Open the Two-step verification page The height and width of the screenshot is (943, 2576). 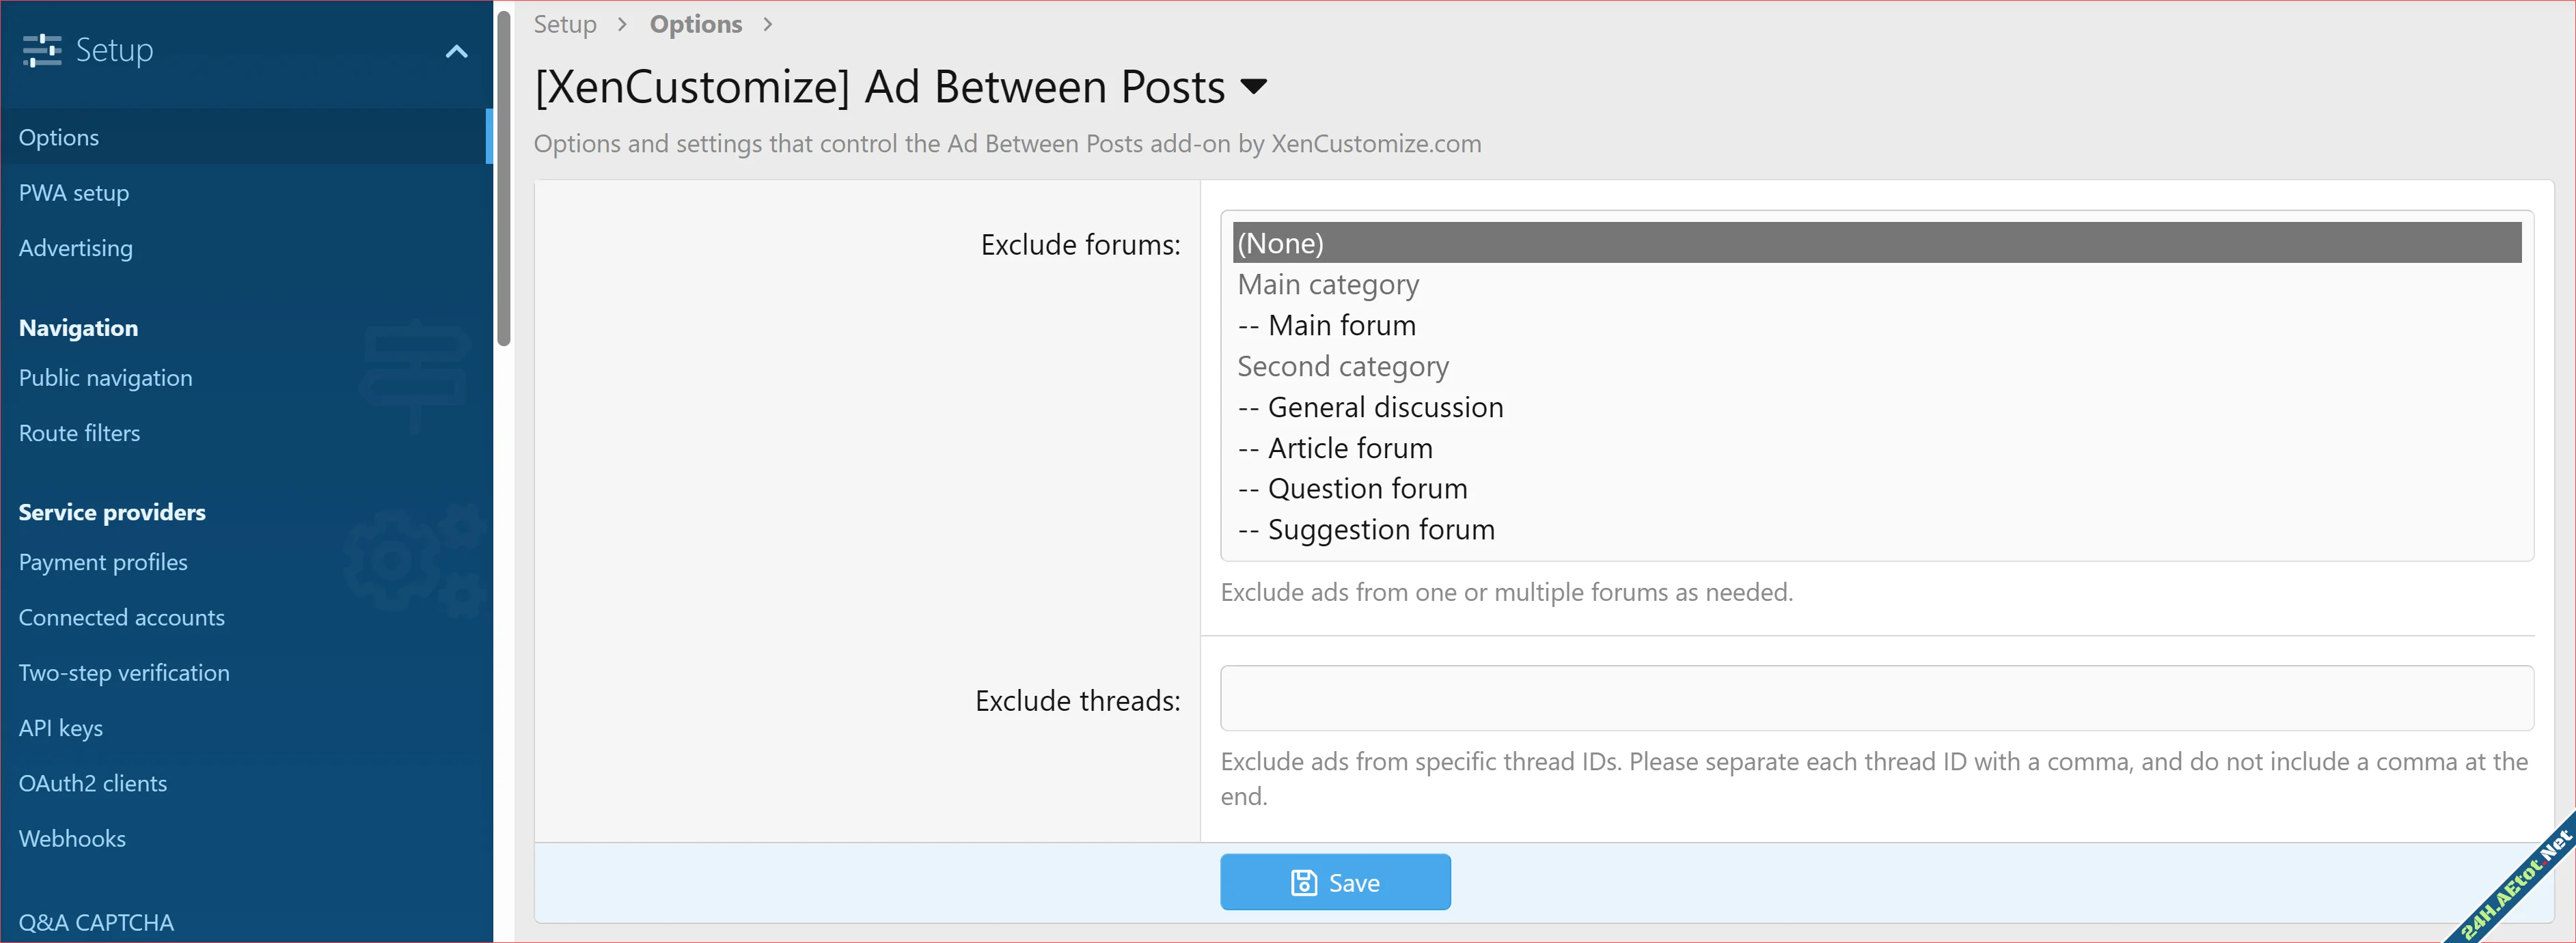[x=124, y=673]
